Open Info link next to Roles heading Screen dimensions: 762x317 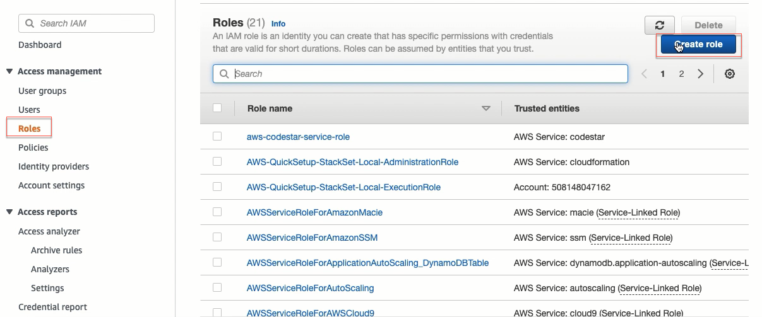pos(278,23)
